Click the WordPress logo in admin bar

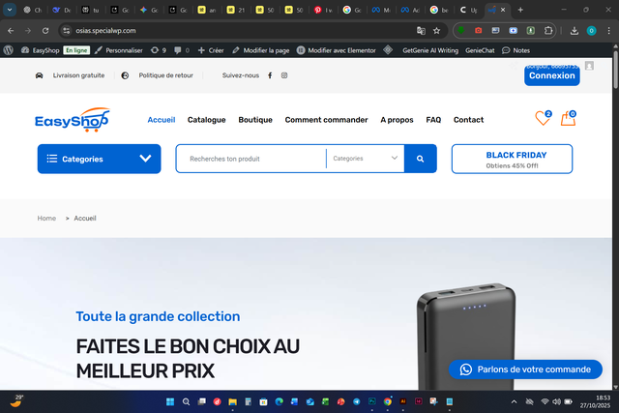click(x=9, y=50)
